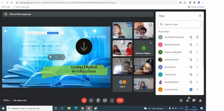Viewport: 224px width, 111px height.
Task: Open Windows notification center
Action: [202, 108]
